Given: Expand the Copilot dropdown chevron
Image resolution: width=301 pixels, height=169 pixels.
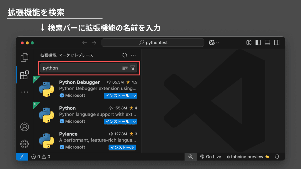Looking at the screenshot, I should coord(218,43).
